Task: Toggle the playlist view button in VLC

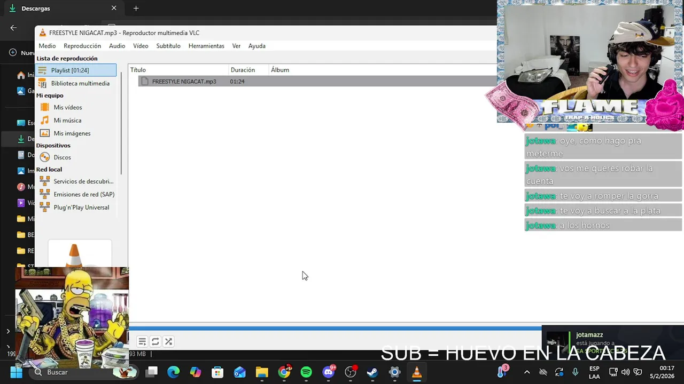Action: pos(142,341)
